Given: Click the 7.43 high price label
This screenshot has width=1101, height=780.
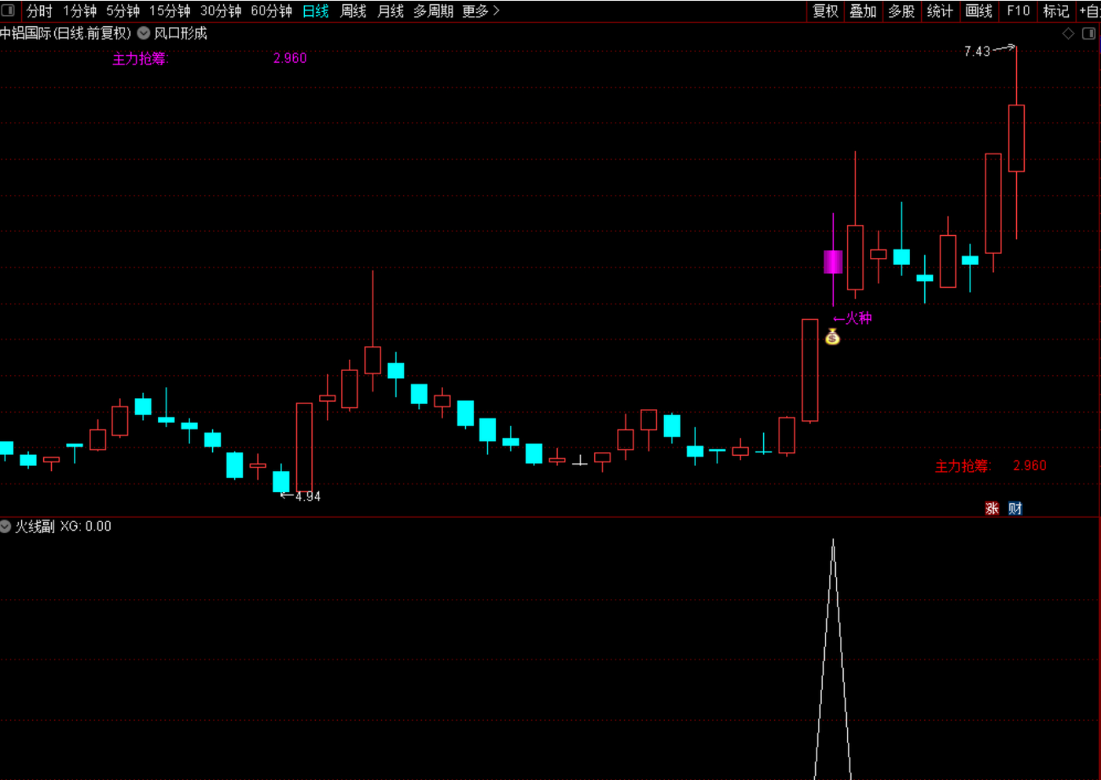Looking at the screenshot, I should pos(977,51).
